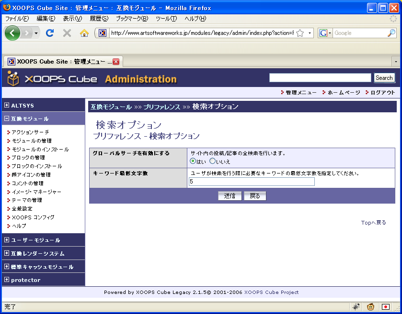
Task: Click the magnifier icon in Google search box
Action: tap(391, 33)
